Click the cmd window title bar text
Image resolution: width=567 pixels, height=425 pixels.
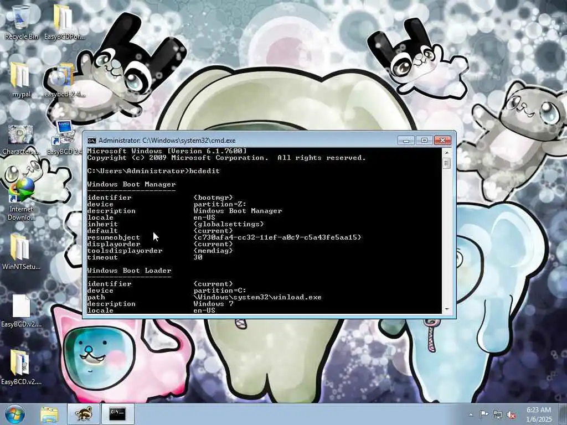coord(167,141)
